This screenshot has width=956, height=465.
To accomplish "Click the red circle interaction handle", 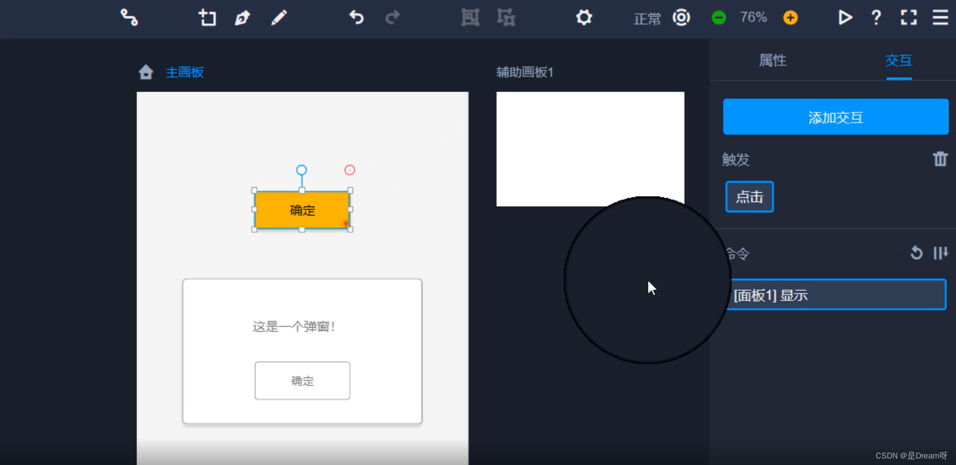I will click(x=350, y=170).
